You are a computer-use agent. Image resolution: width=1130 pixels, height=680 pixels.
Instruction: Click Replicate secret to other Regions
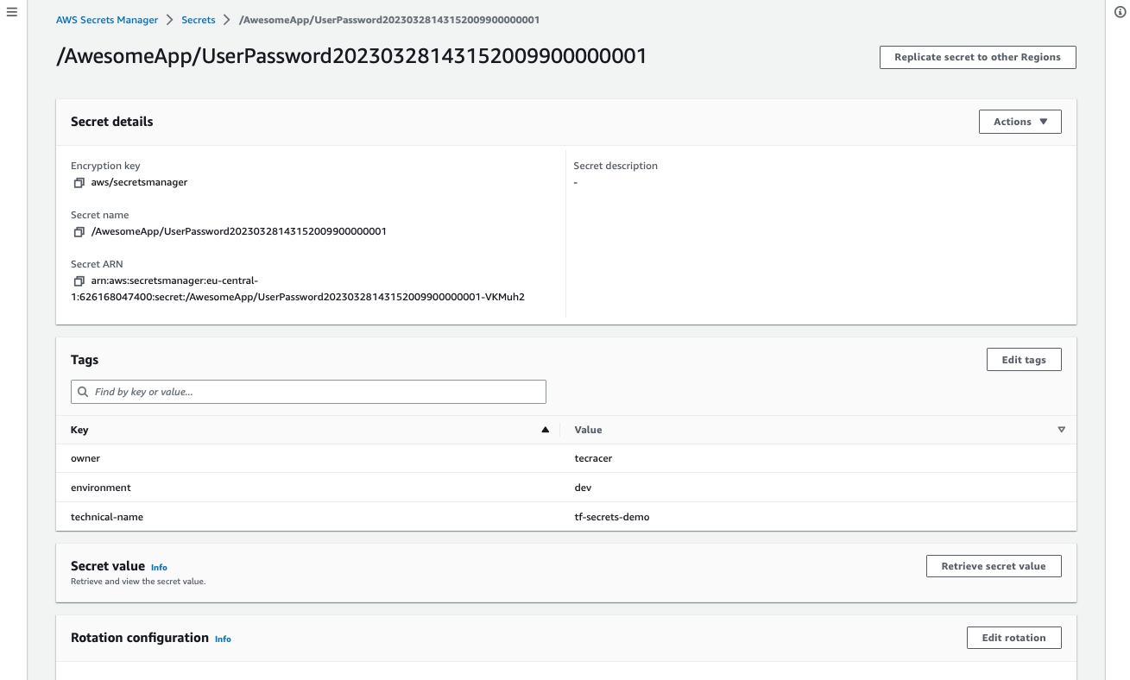977,57
